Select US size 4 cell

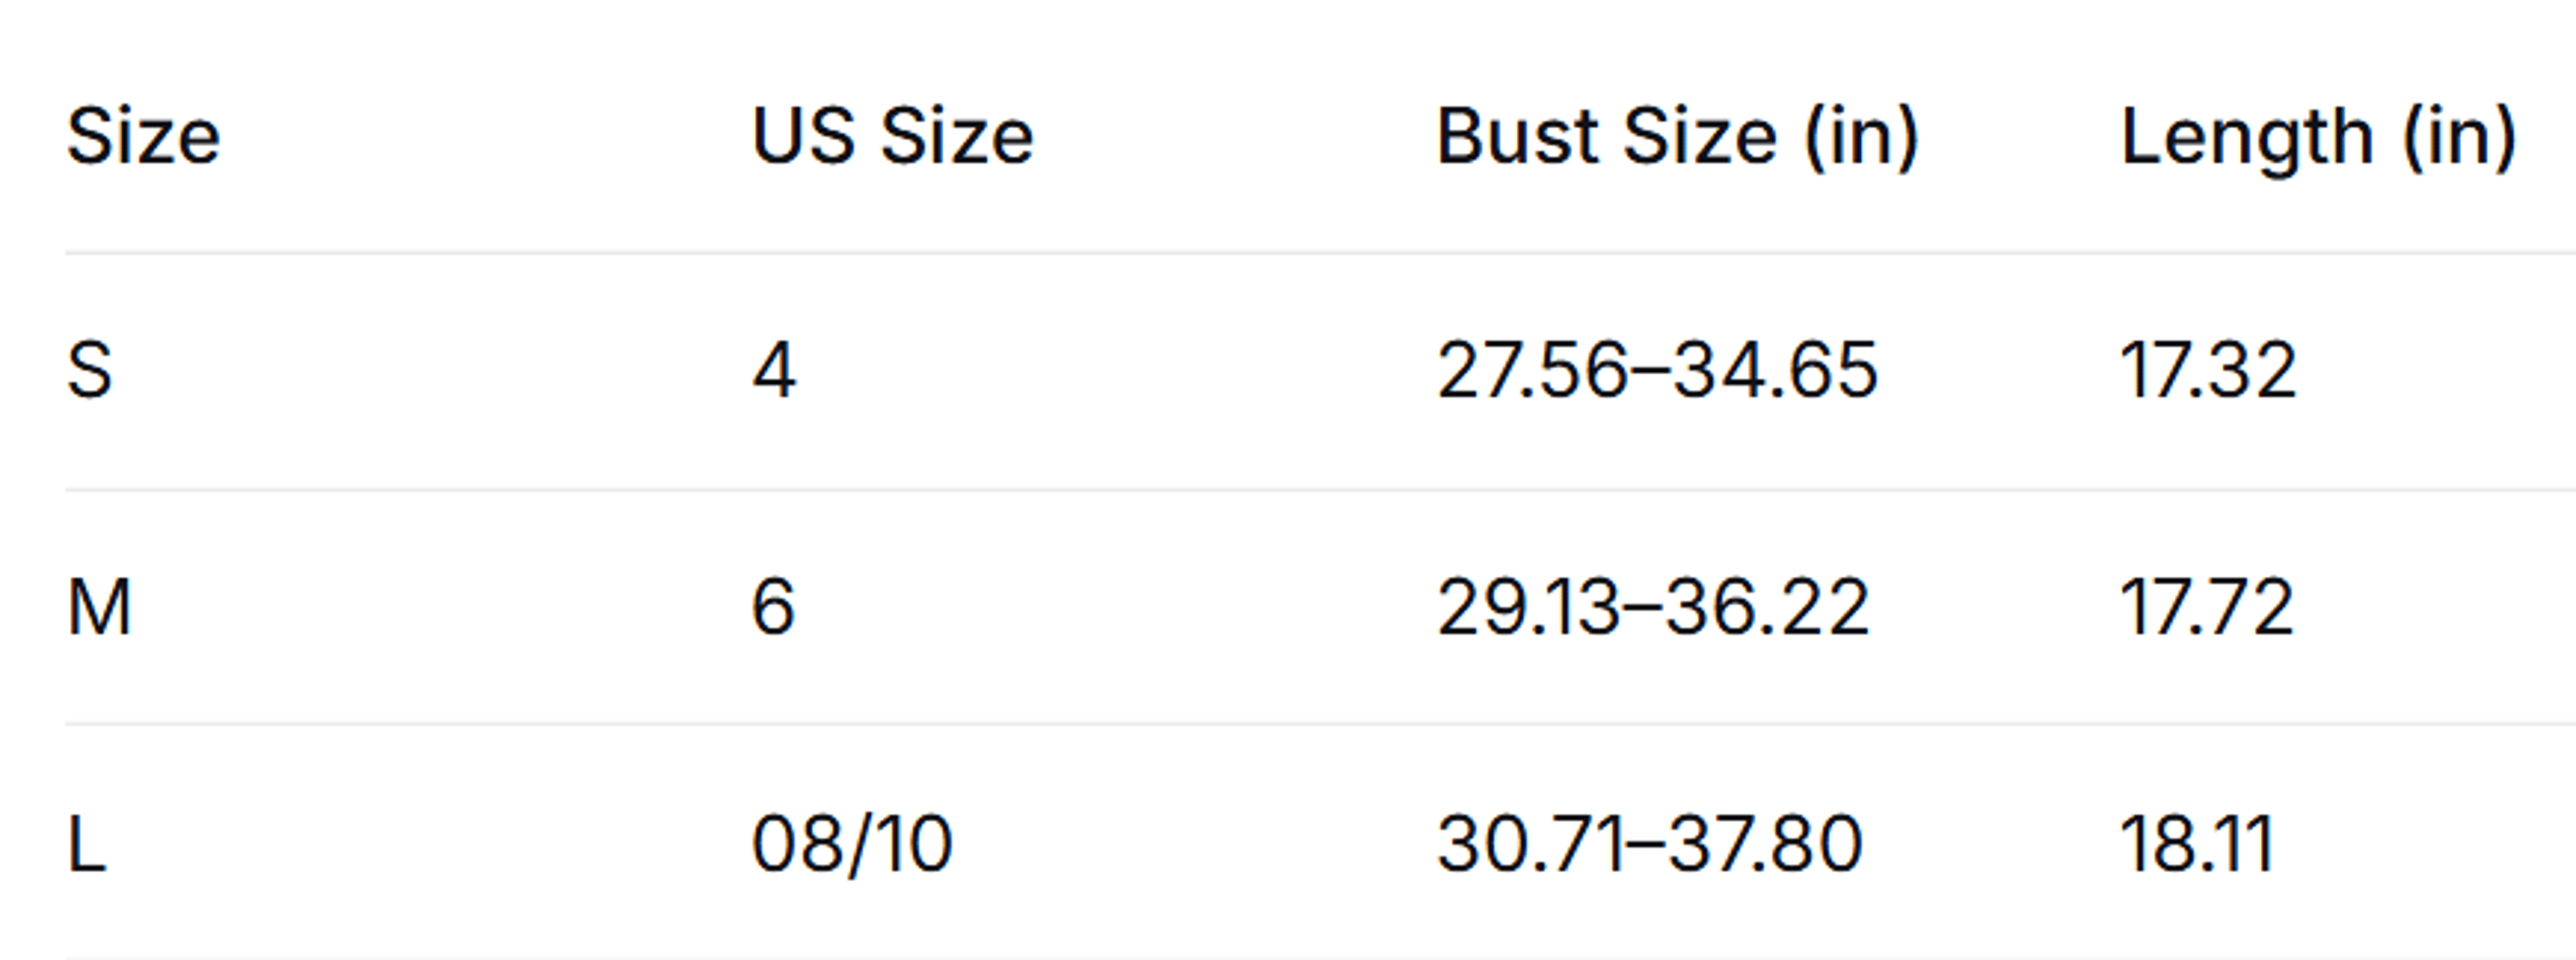click(774, 370)
